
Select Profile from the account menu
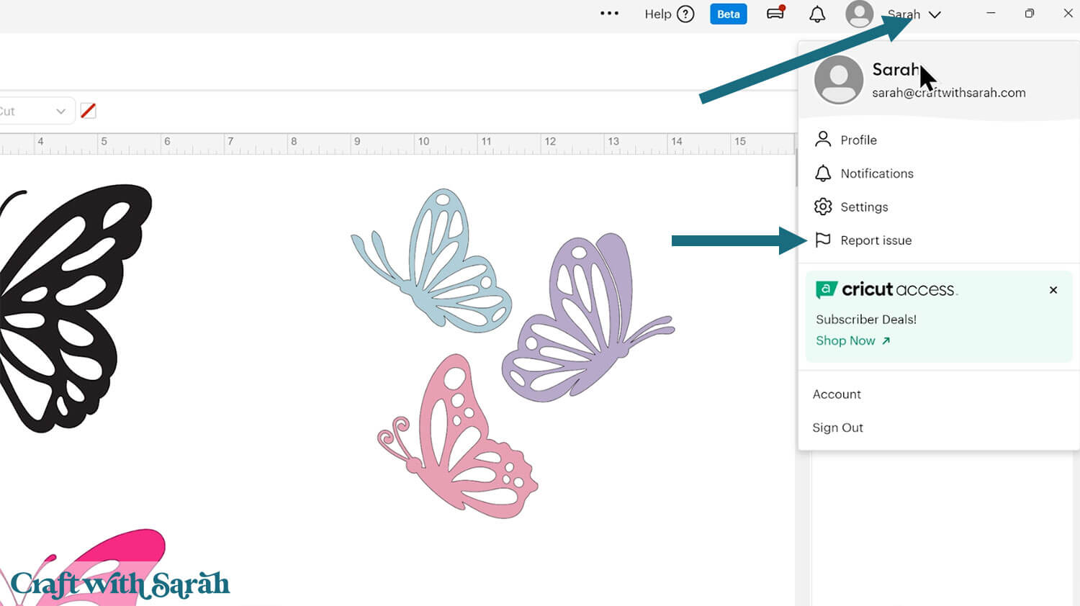(858, 140)
